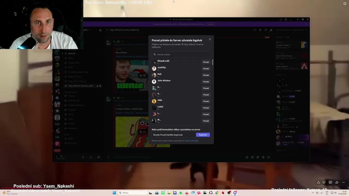Open settings gear for vtipy-blbosti-kraviny channel
Viewport: 349px width, 196px height.
click(x=100, y=86)
